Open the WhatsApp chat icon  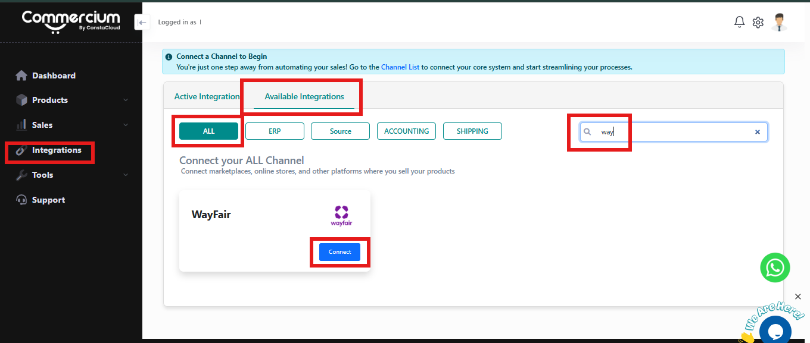tap(775, 268)
